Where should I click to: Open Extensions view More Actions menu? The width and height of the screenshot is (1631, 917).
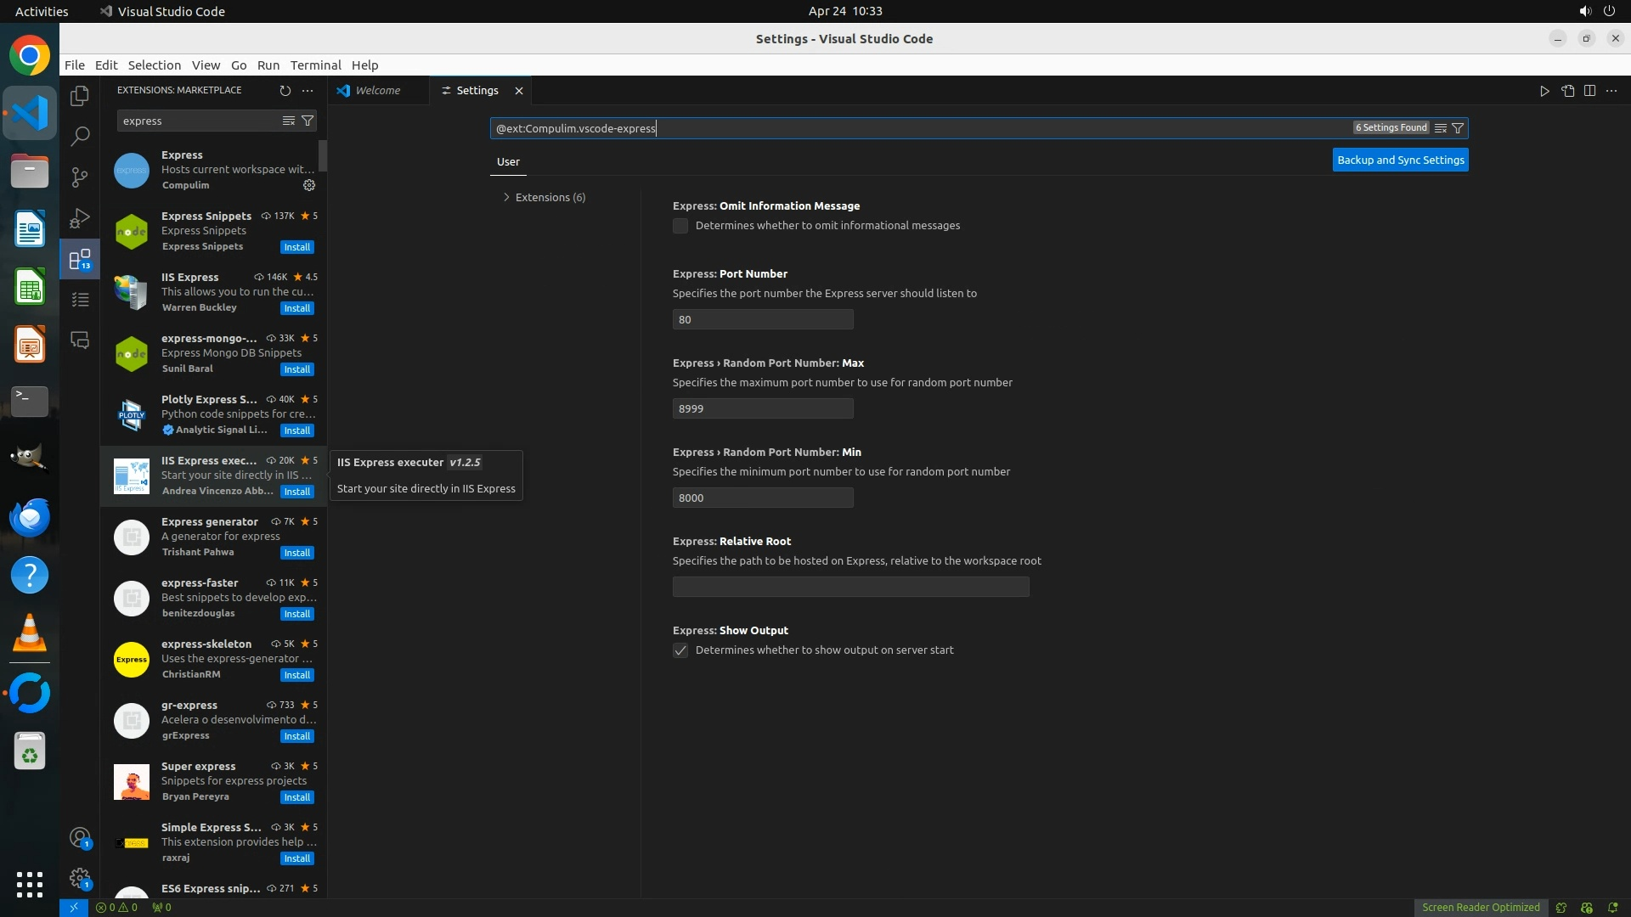click(308, 90)
